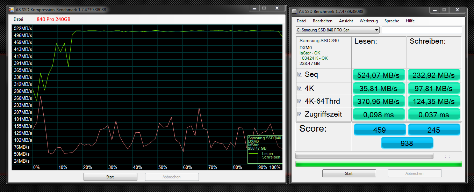Click 4K-64Thrd write result 124,35 MB/s
This screenshot has height=192, width=474.
(434, 101)
